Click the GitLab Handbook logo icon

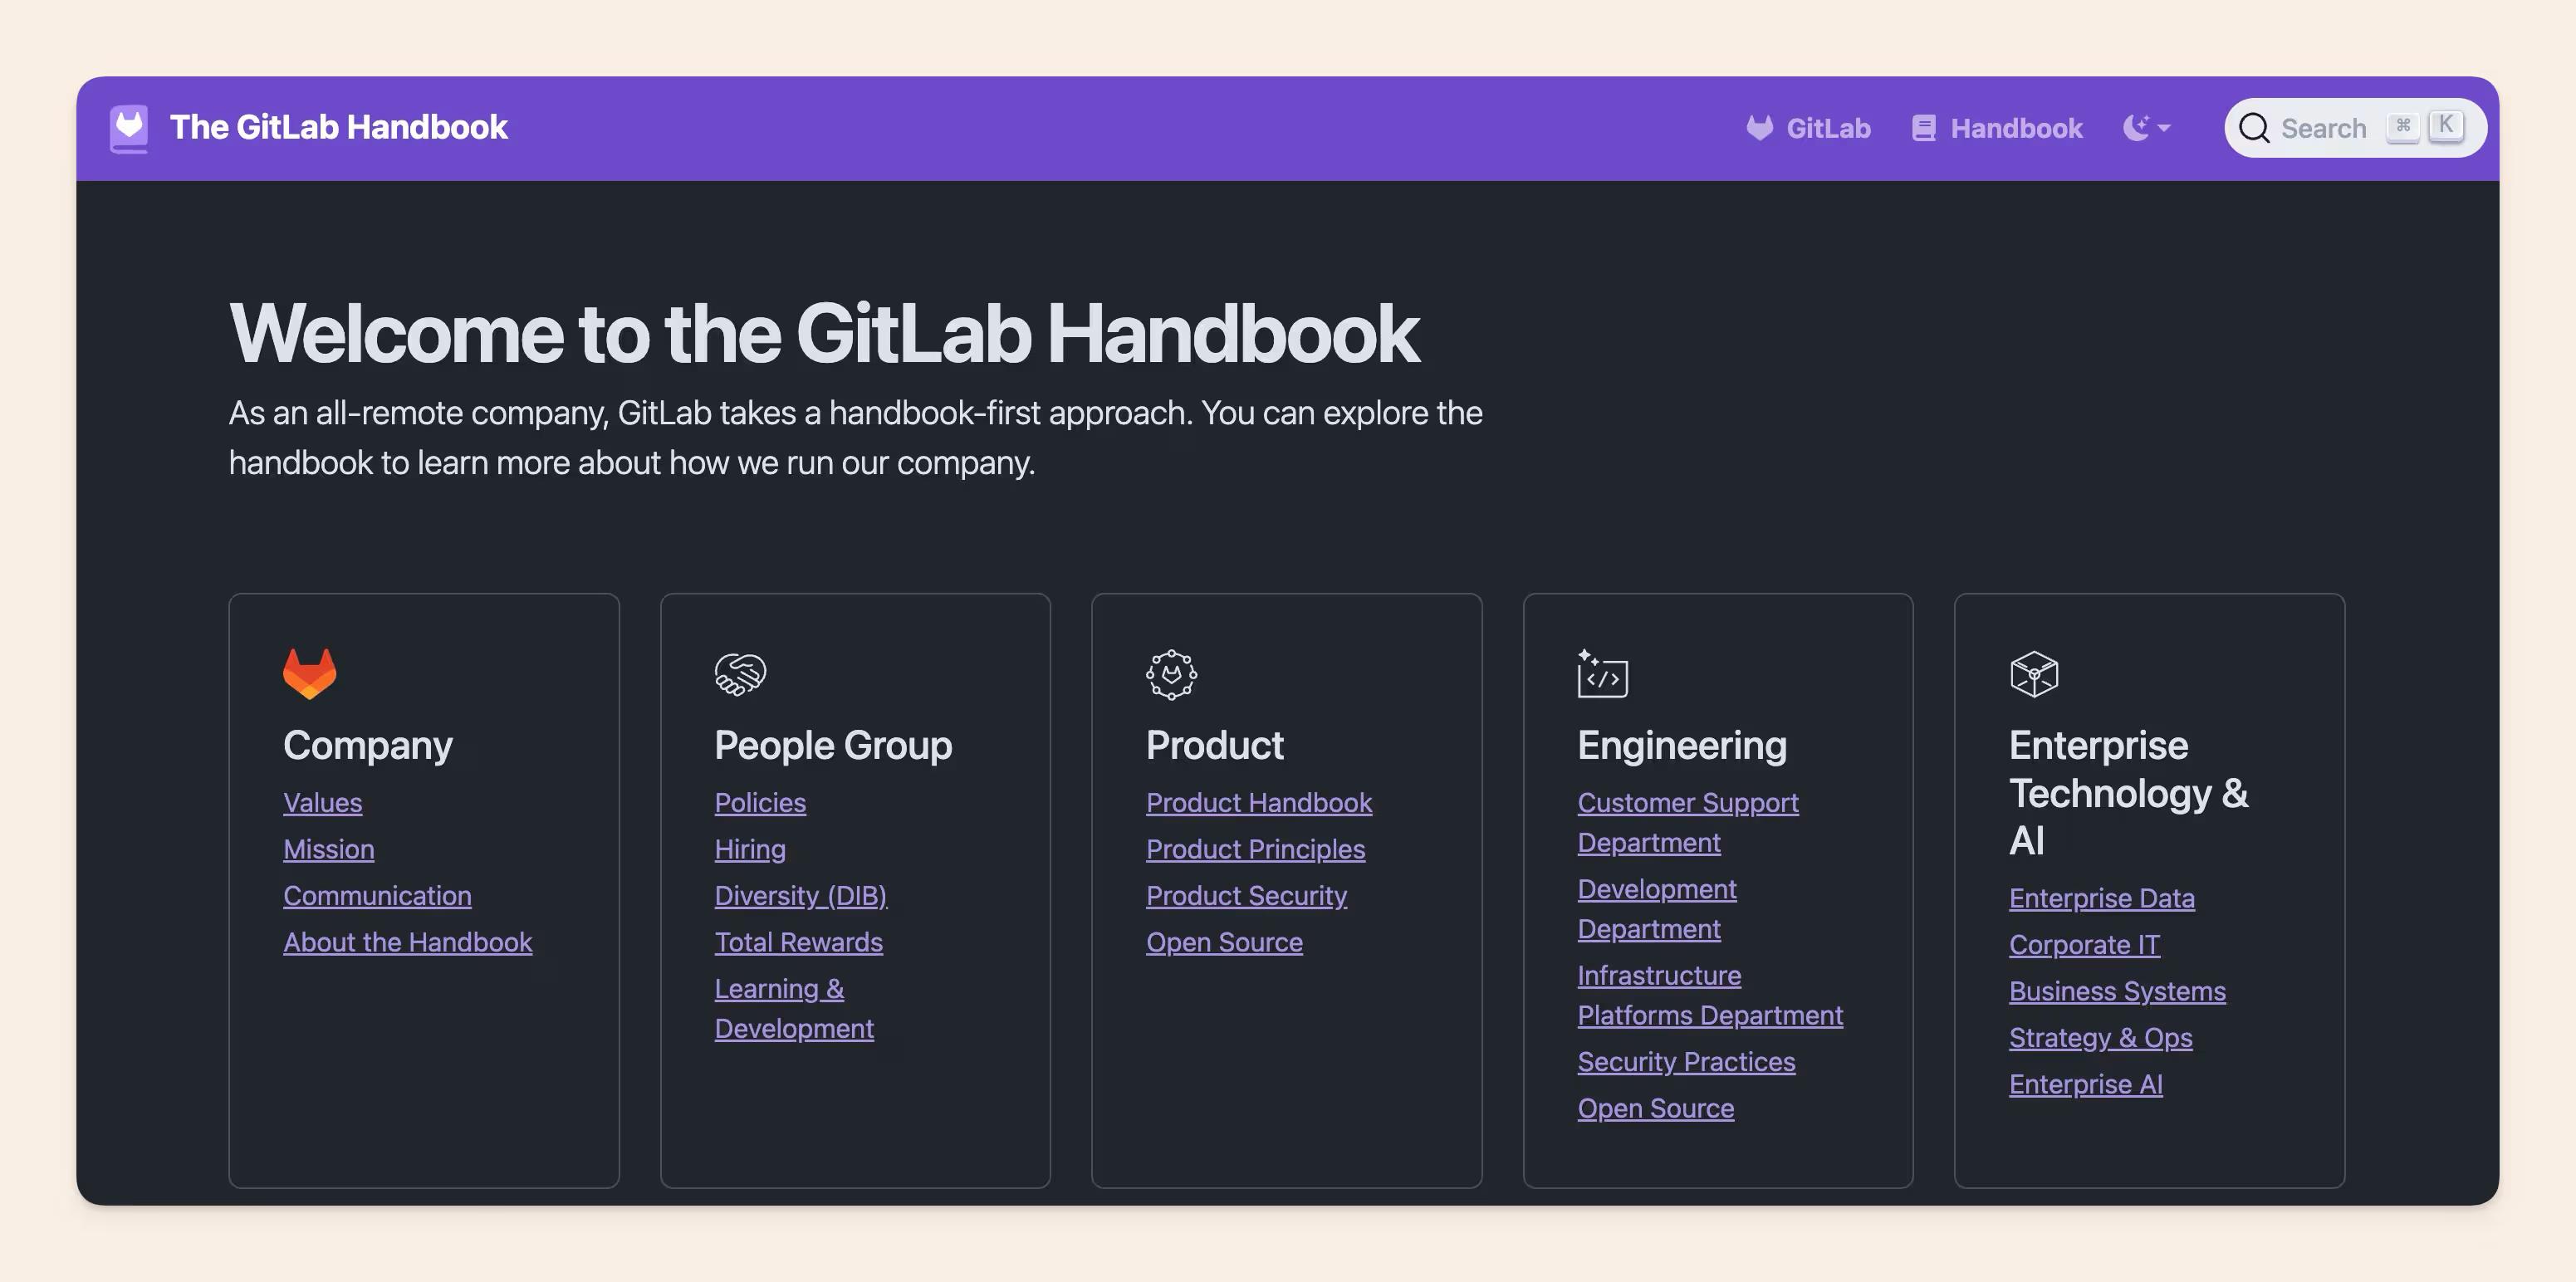pos(129,129)
